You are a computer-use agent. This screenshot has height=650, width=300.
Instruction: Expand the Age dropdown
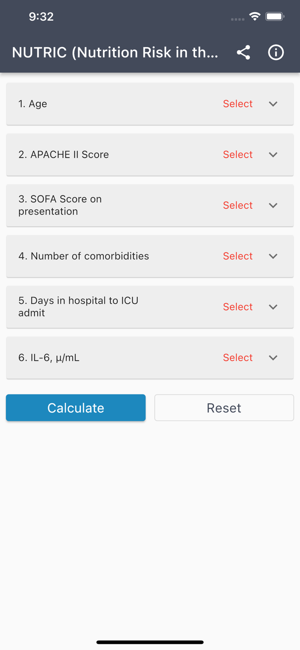273,104
